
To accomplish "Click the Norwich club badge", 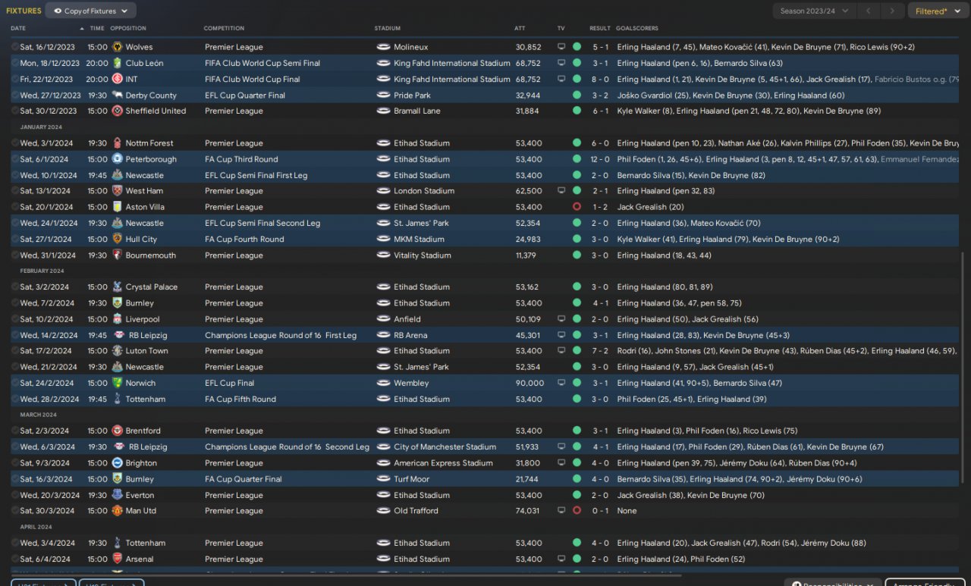I will [118, 384].
